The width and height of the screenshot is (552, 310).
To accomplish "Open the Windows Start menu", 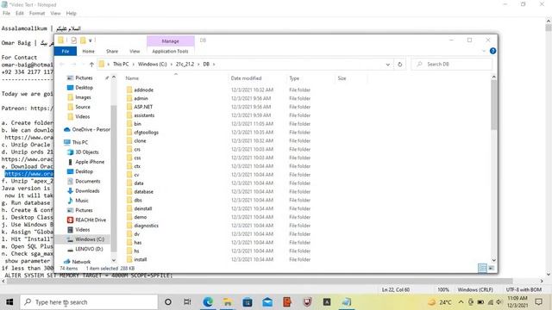I will click(9, 302).
